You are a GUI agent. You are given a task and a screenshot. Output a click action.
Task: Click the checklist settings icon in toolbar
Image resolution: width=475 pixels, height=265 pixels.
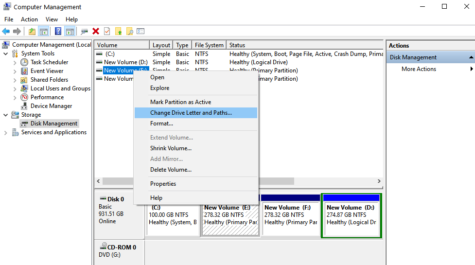[x=141, y=31]
